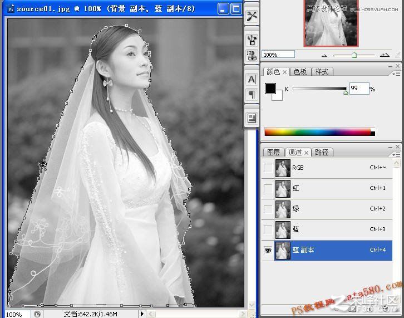This screenshot has width=404, height=318.
Task: Show the 红 channel via its visibility box
Action: 268,188
